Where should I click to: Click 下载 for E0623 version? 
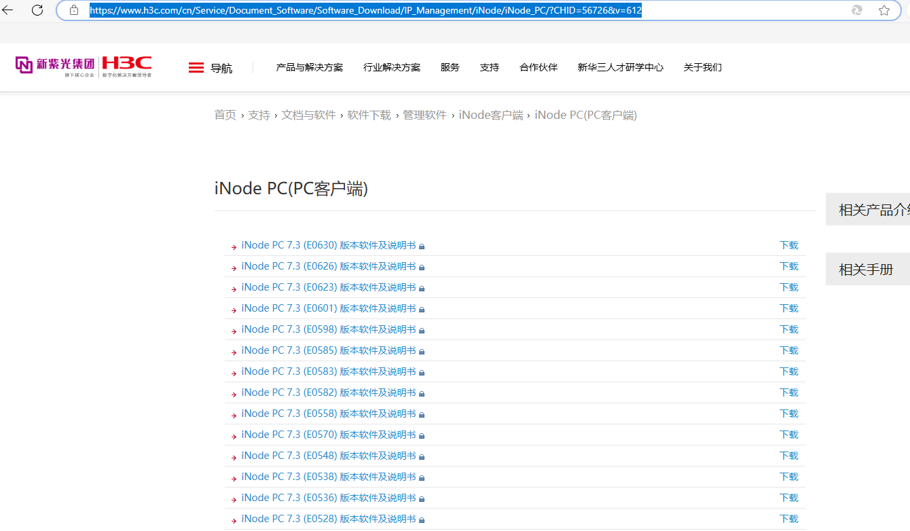[x=789, y=287]
